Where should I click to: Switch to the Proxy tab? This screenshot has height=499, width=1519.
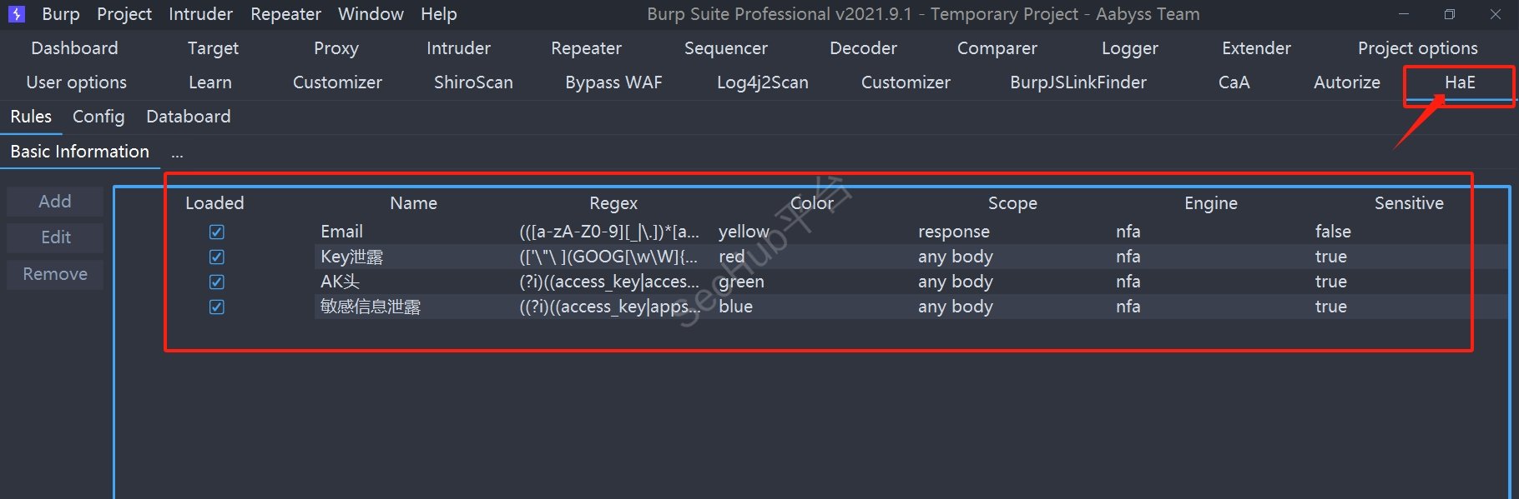click(336, 48)
